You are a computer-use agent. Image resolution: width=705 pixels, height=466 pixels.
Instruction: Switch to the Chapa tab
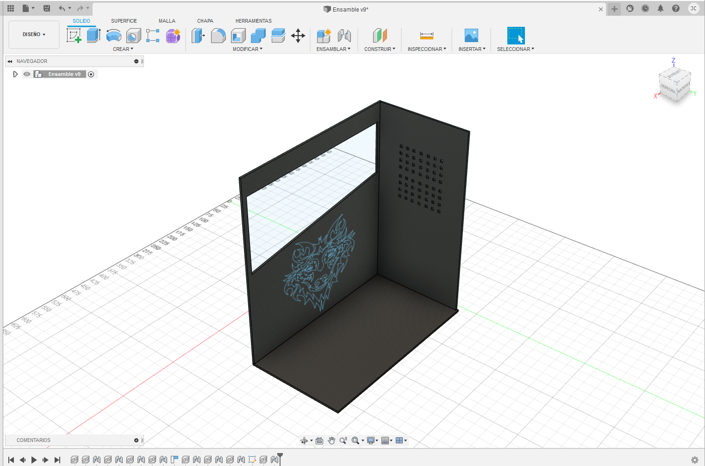tap(205, 21)
